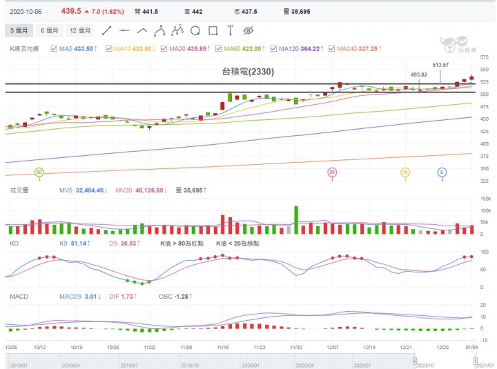Image resolution: width=497 pixels, height=369 pixels.
Task: Click the green 60-day marker circle
Action: point(39,172)
